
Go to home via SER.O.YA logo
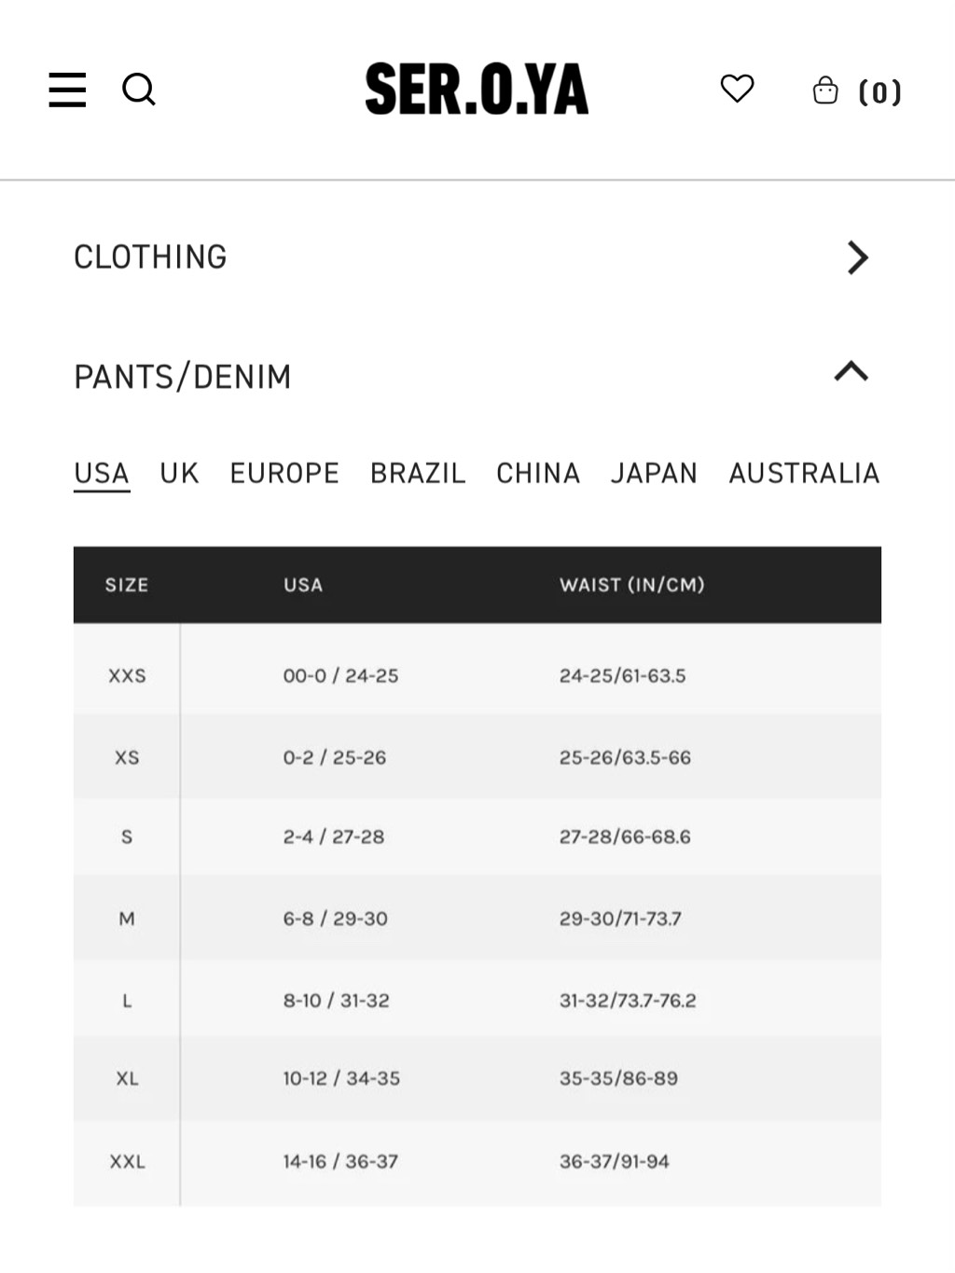point(477,90)
